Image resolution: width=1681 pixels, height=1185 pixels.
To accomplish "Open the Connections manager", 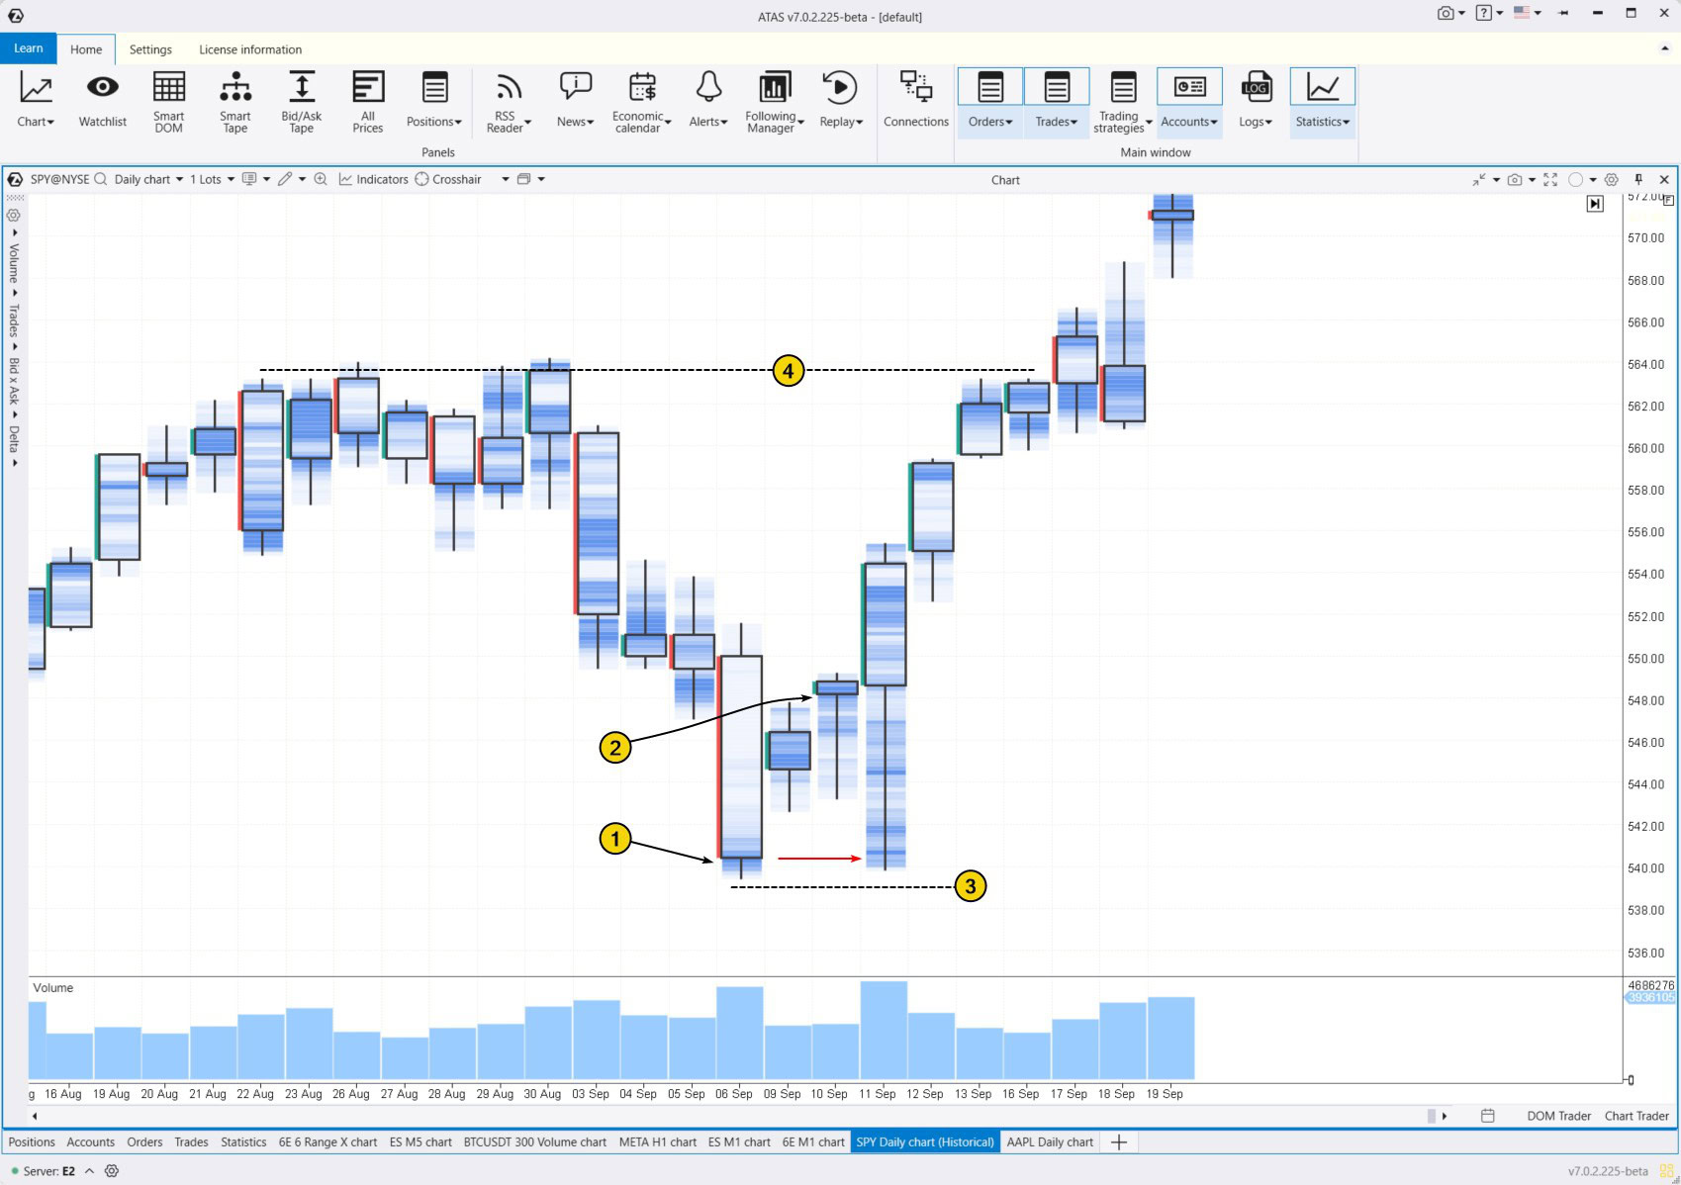I will point(916,99).
